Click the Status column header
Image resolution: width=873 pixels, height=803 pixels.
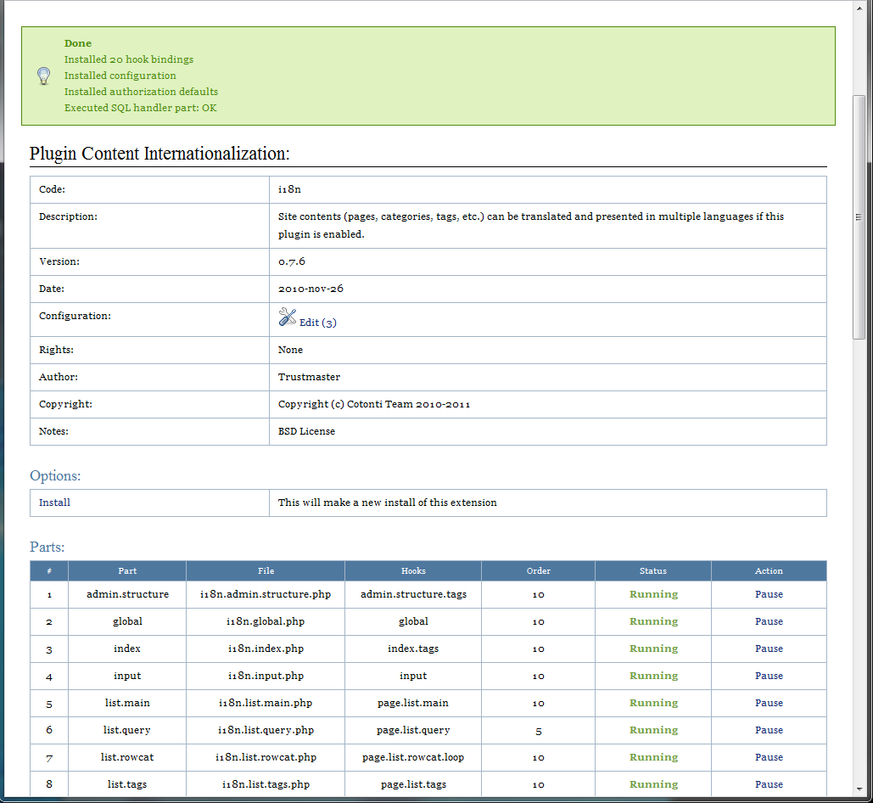pos(653,570)
